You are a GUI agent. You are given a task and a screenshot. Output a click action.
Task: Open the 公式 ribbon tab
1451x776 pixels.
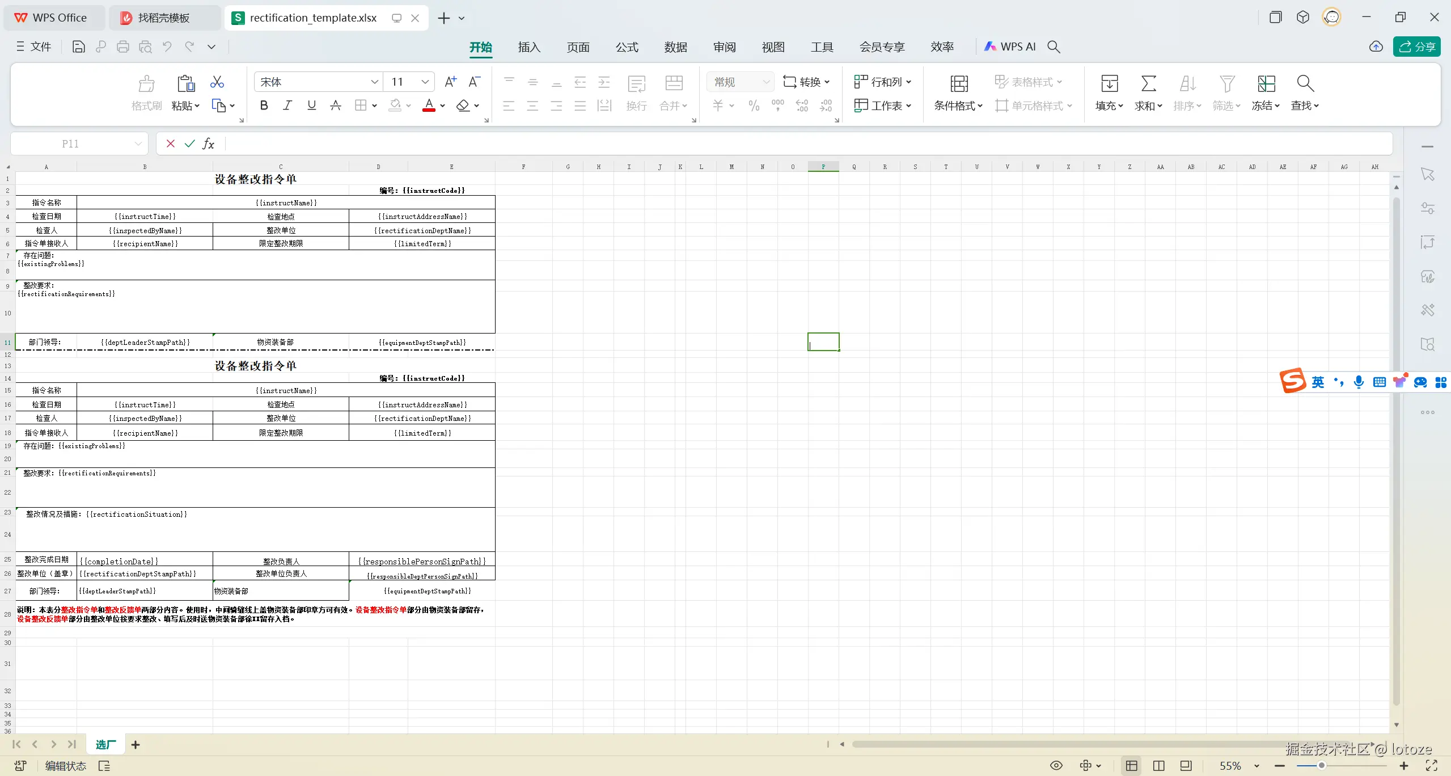tap(627, 47)
